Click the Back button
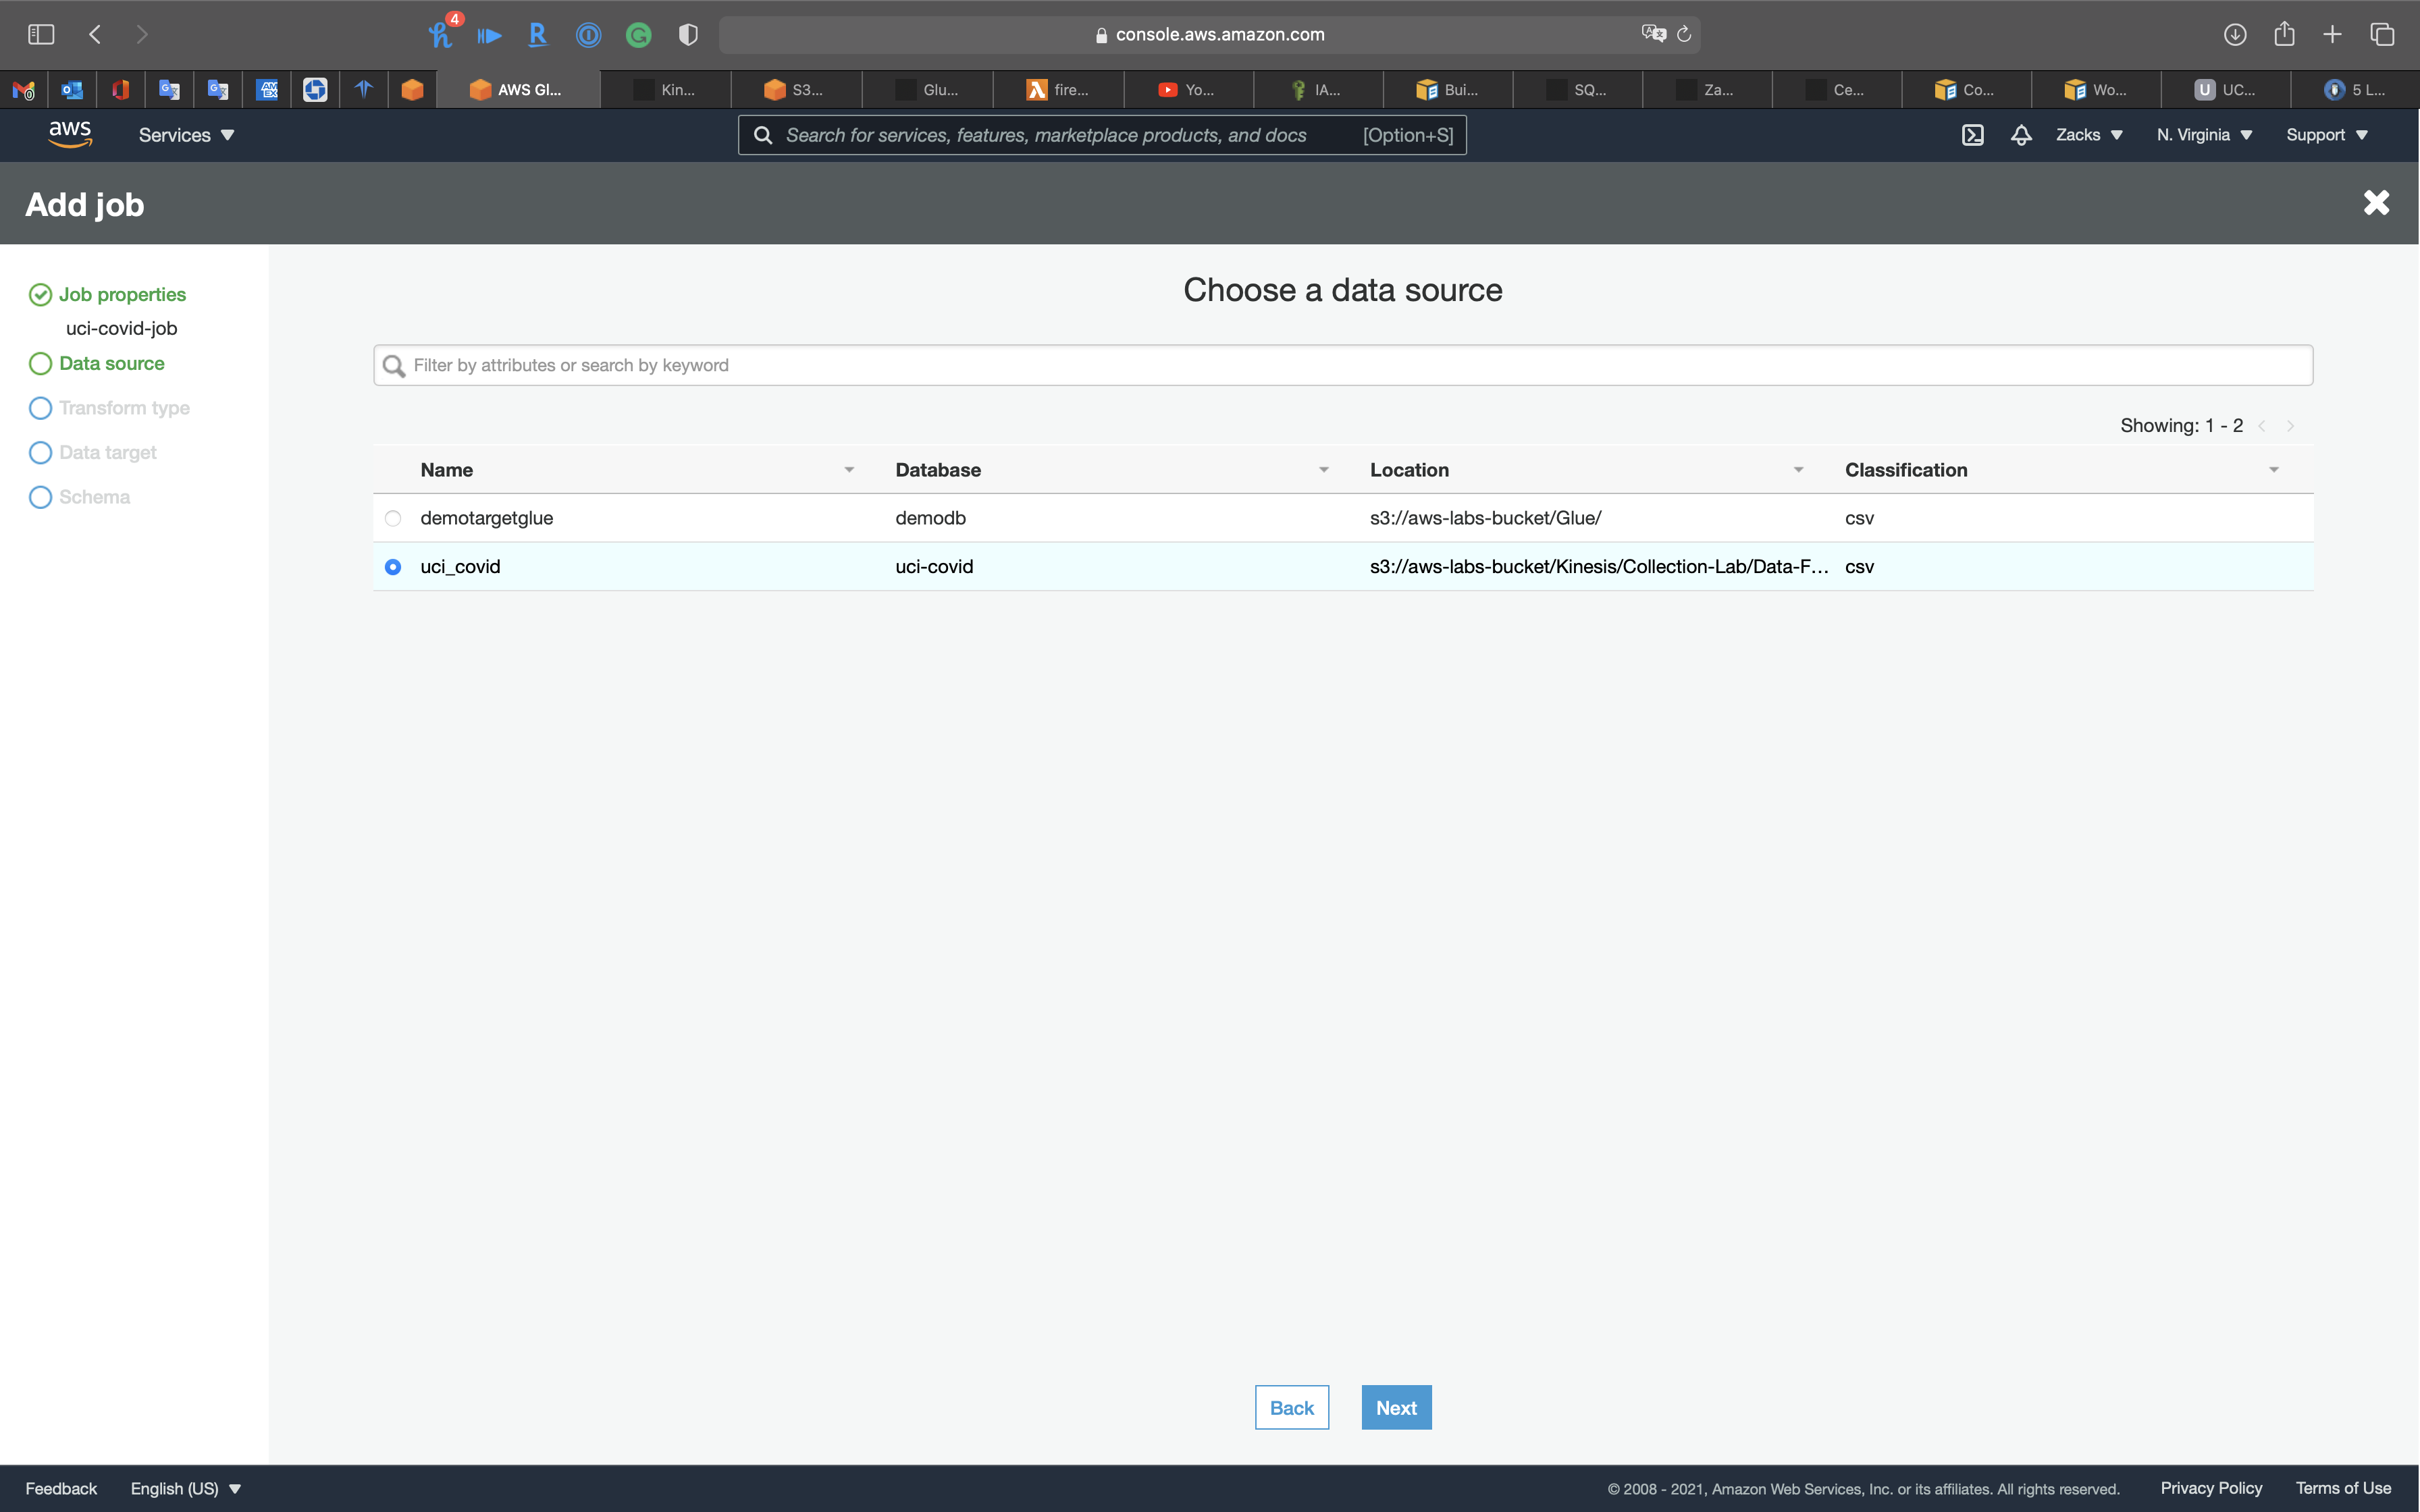Image resolution: width=2420 pixels, height=1512 pixels. pos(1291,1407)
